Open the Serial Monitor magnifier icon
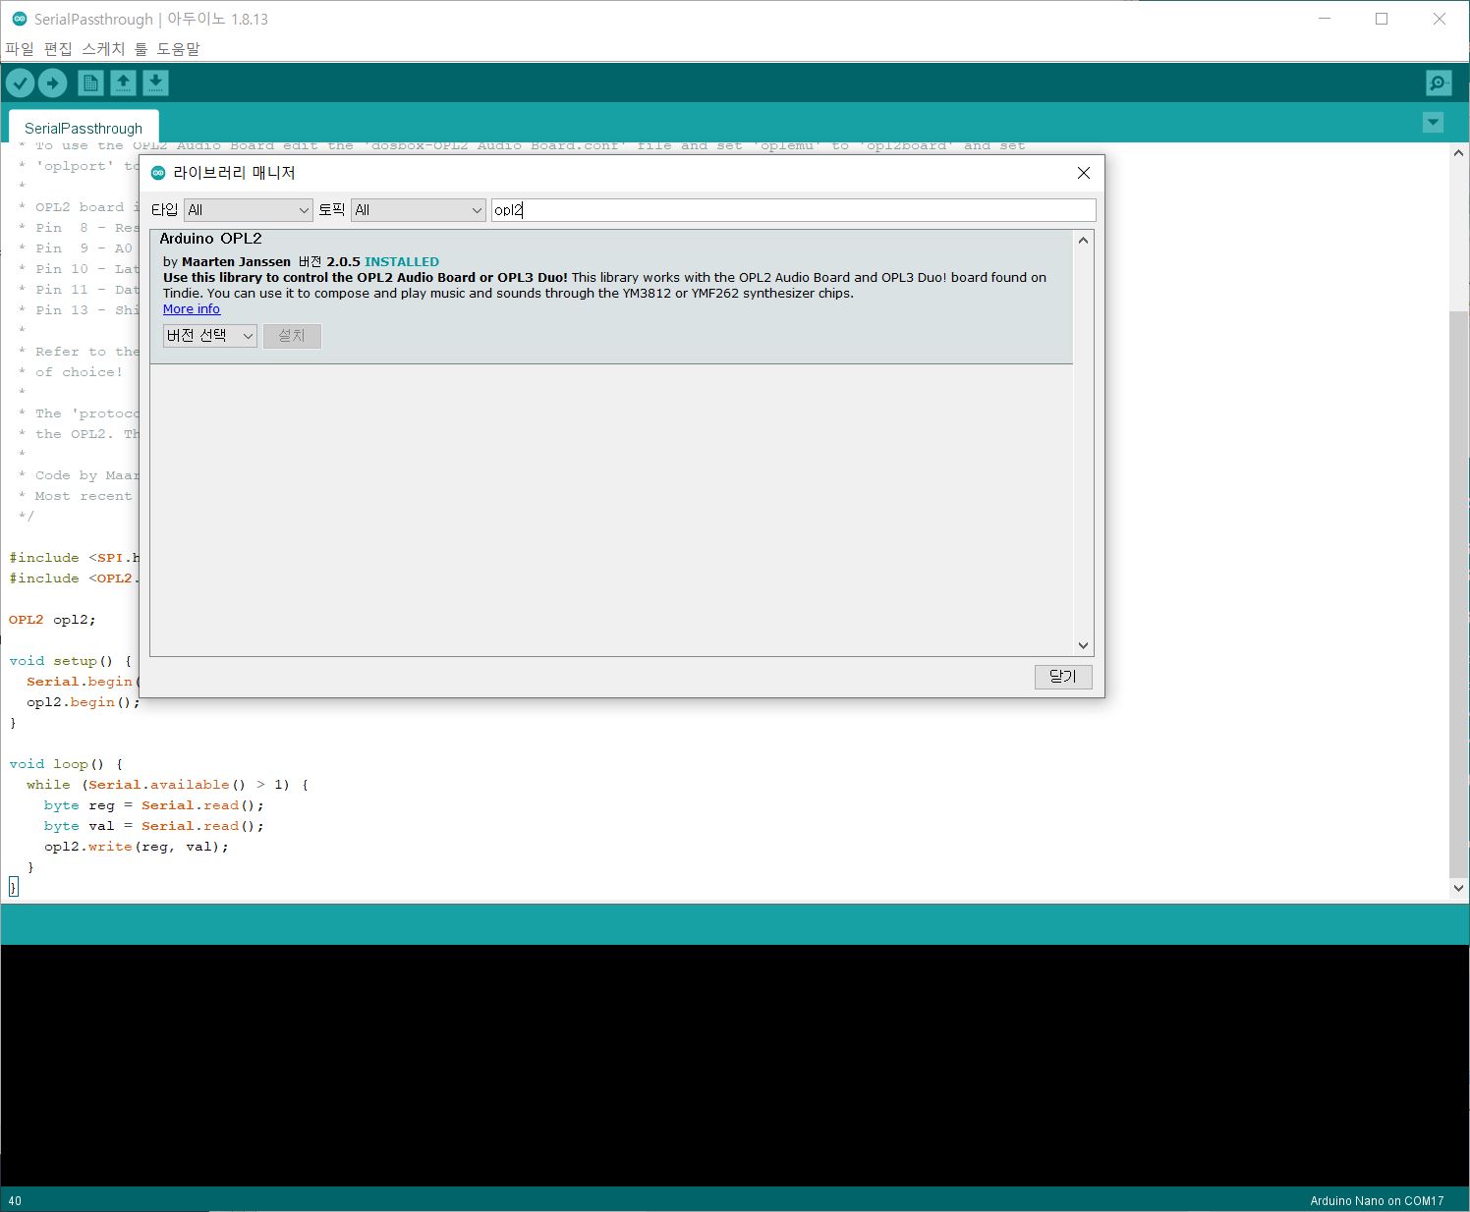This screenshot has height=1212, width=1470. [x=1439, y=83]
